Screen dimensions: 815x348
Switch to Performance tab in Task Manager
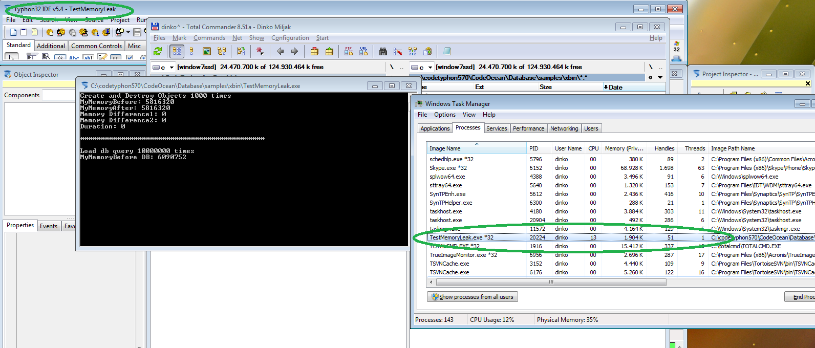(529, 128)
